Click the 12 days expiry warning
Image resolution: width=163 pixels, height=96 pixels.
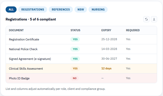click(106, 68)
